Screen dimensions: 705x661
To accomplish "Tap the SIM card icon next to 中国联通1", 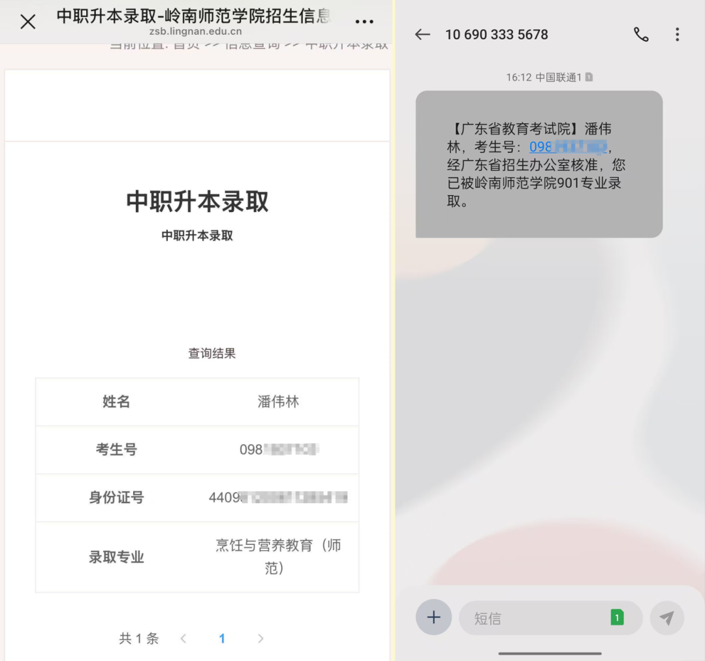I will coord(589,77).
